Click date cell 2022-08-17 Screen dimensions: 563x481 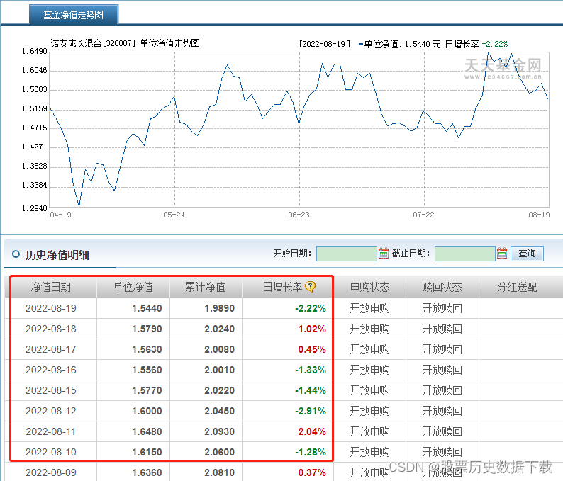point(51,349)
